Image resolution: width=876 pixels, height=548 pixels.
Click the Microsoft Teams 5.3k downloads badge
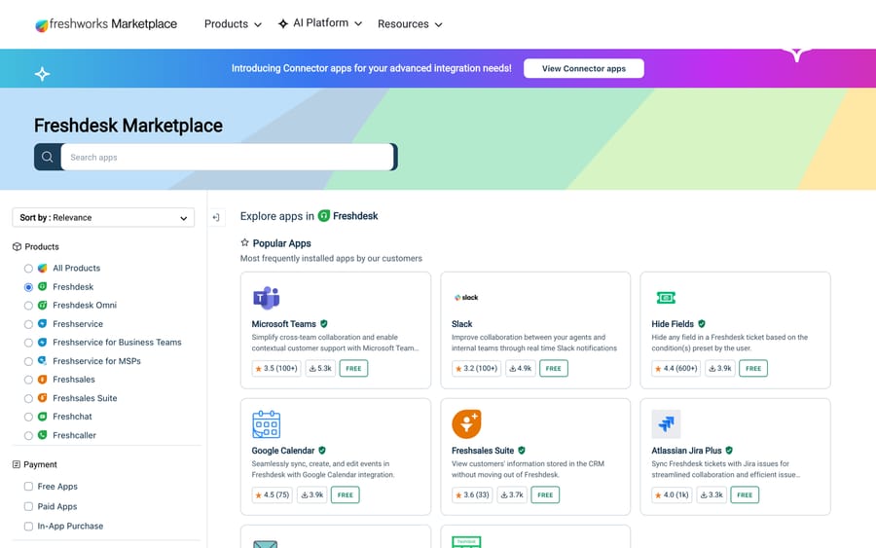click(320, 368)
